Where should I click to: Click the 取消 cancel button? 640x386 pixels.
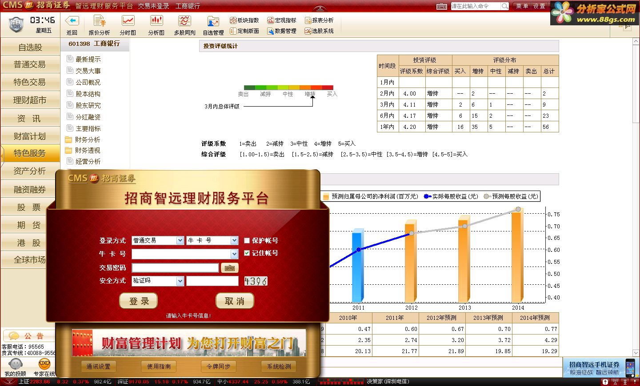tap(235, 301)
